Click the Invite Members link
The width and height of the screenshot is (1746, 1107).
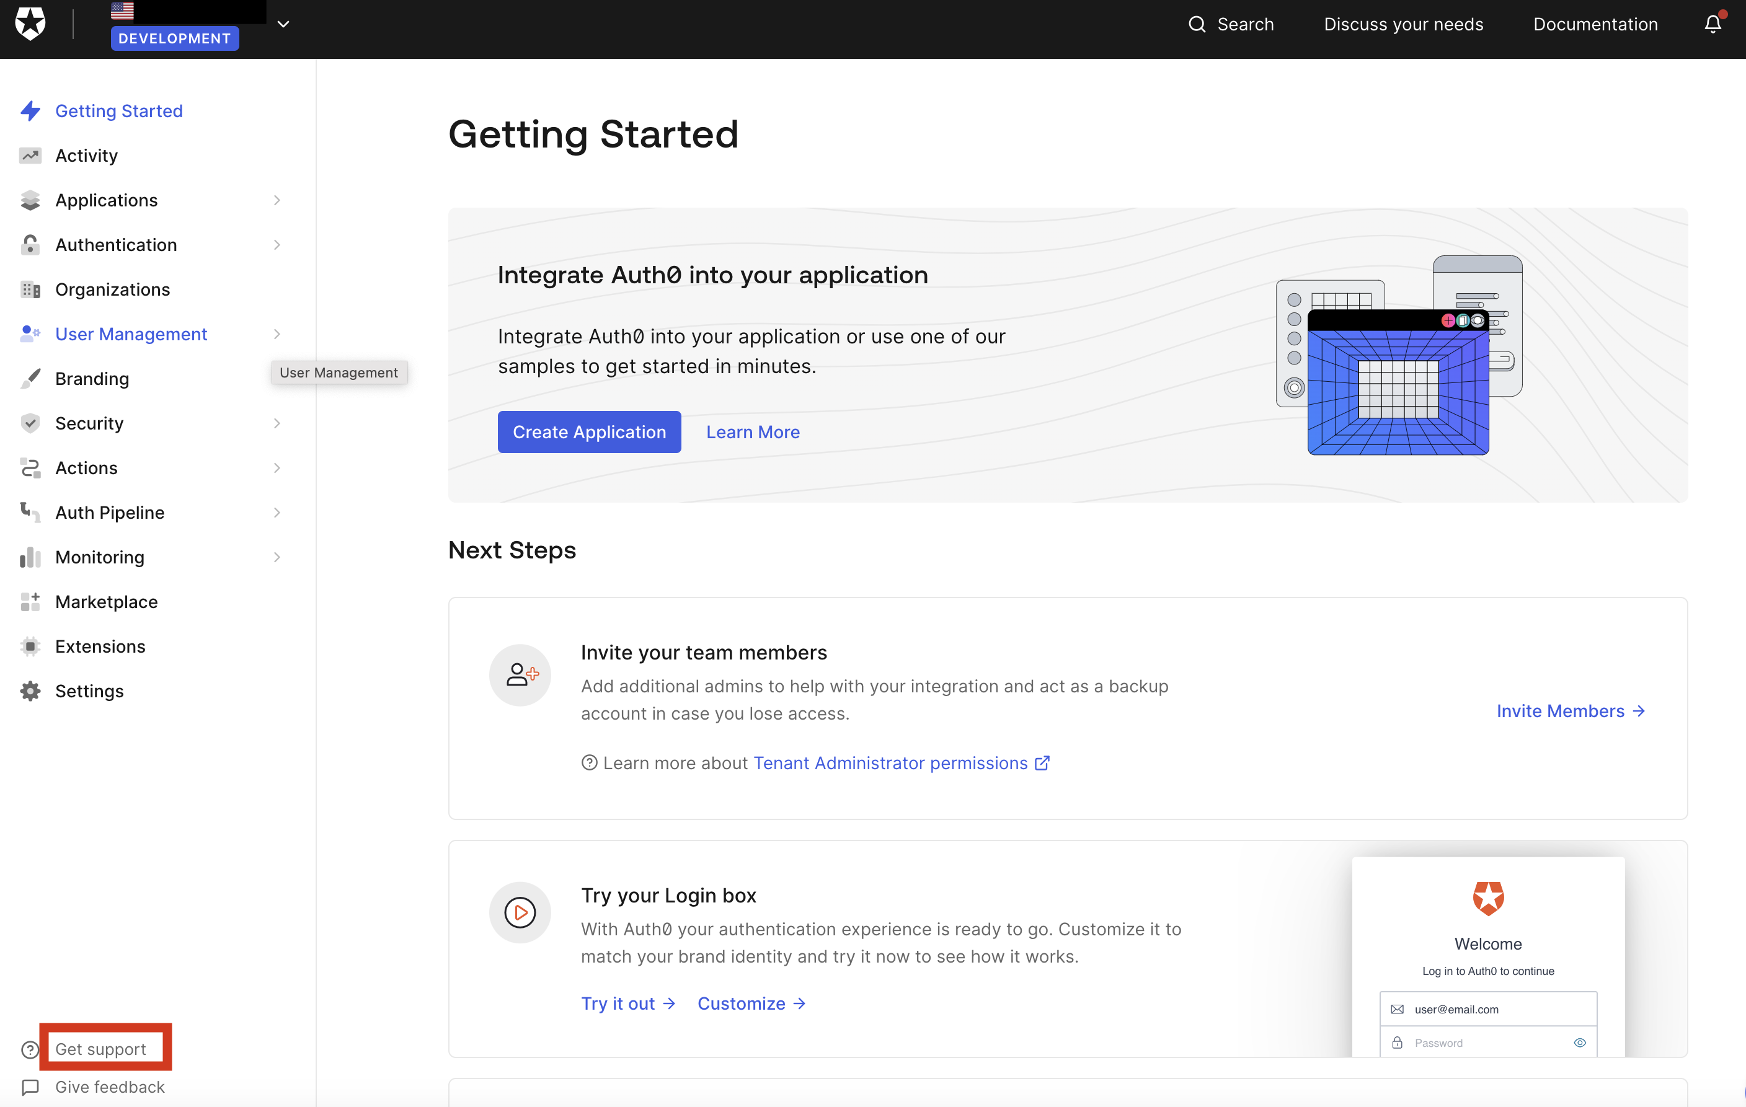tap(1571, 711)
